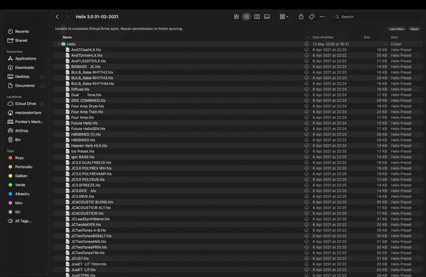
Task: Sort by the Size column
Action: click(367, 37)
